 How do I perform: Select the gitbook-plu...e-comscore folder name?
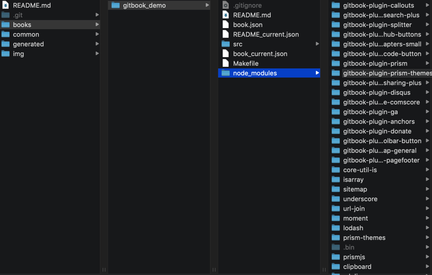pos(381,102)
